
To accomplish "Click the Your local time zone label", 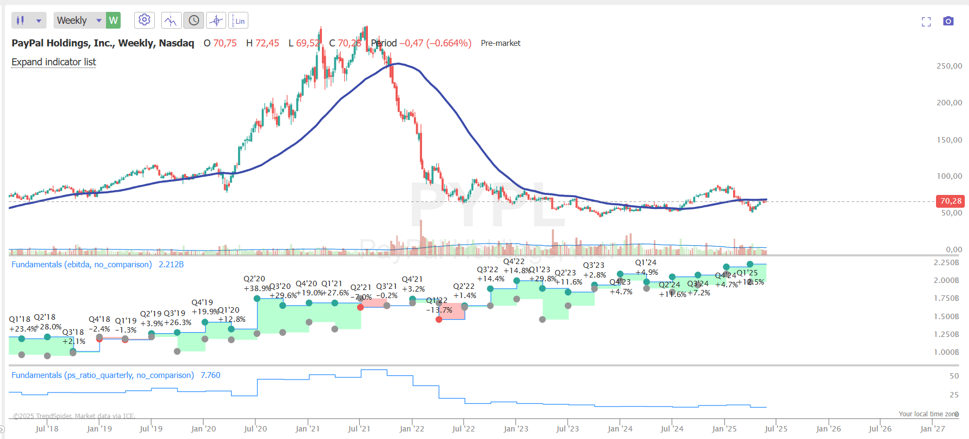I will point(928,414).
